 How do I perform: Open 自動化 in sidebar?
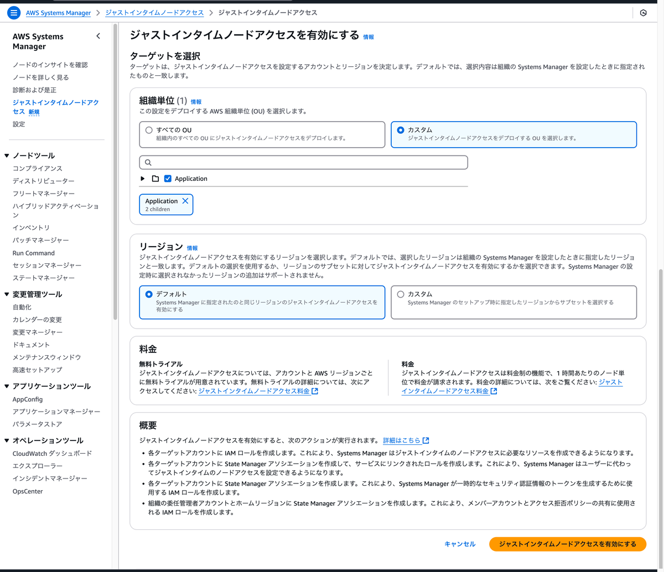click(x=22, y=307)
